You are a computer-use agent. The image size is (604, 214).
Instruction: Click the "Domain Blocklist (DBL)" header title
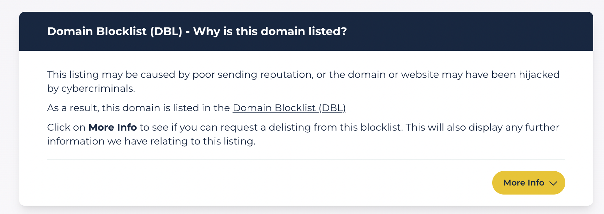pos(115,31)
